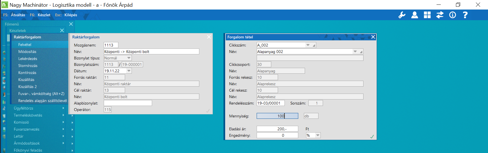Click the checkmark in Raktárforgalom dialog

coord(208,111)
